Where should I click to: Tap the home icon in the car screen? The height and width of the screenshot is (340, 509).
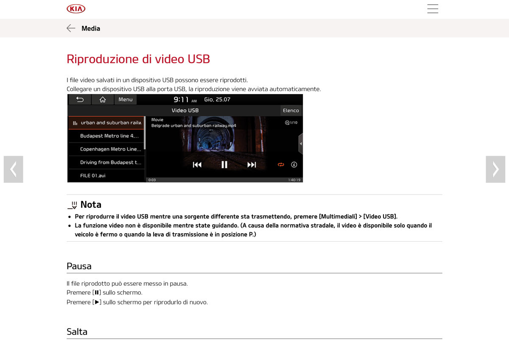[x=103, y=99]
